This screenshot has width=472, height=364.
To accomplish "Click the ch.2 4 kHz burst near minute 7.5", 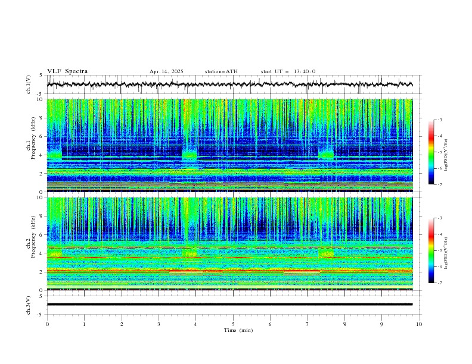I will 326,253.
